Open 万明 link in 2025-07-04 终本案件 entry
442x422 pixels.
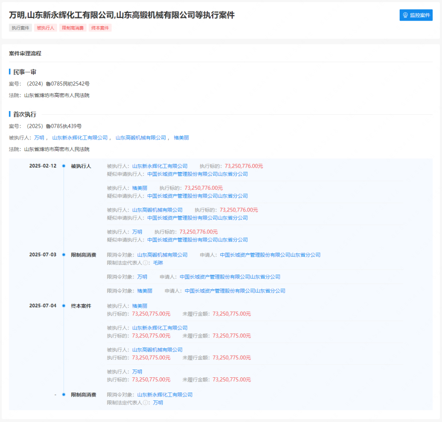[x=137, y=372]
